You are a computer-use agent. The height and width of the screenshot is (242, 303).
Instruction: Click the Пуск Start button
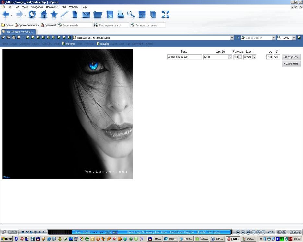[6, 239]
